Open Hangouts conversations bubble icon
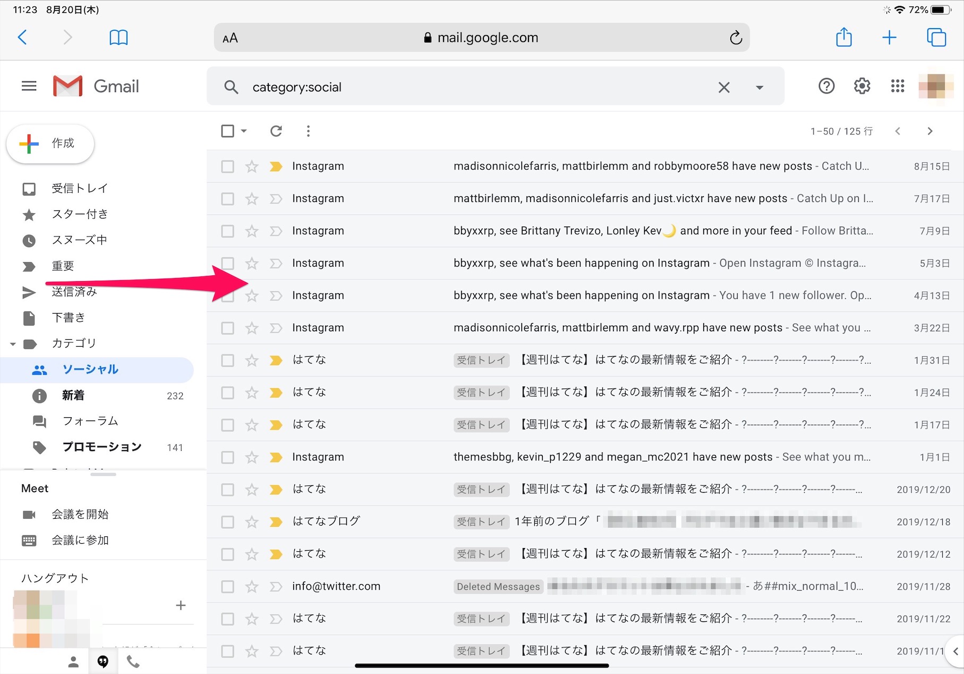 click(103, 662)
